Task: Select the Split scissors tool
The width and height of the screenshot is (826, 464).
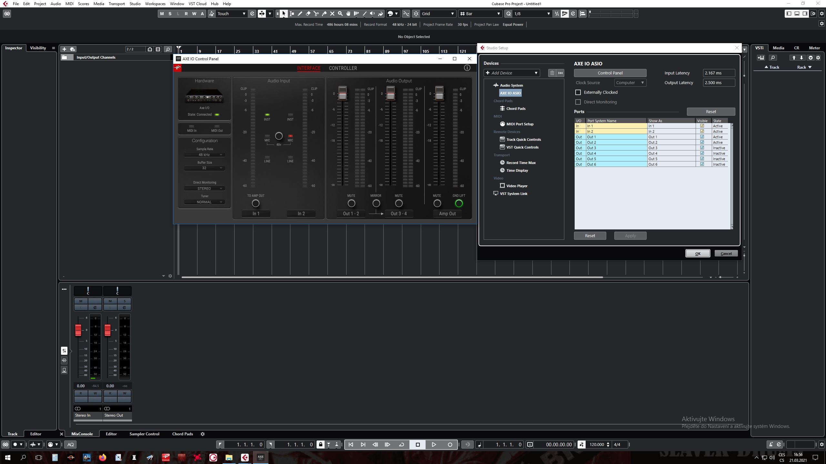Action: [x=316, y=14]
